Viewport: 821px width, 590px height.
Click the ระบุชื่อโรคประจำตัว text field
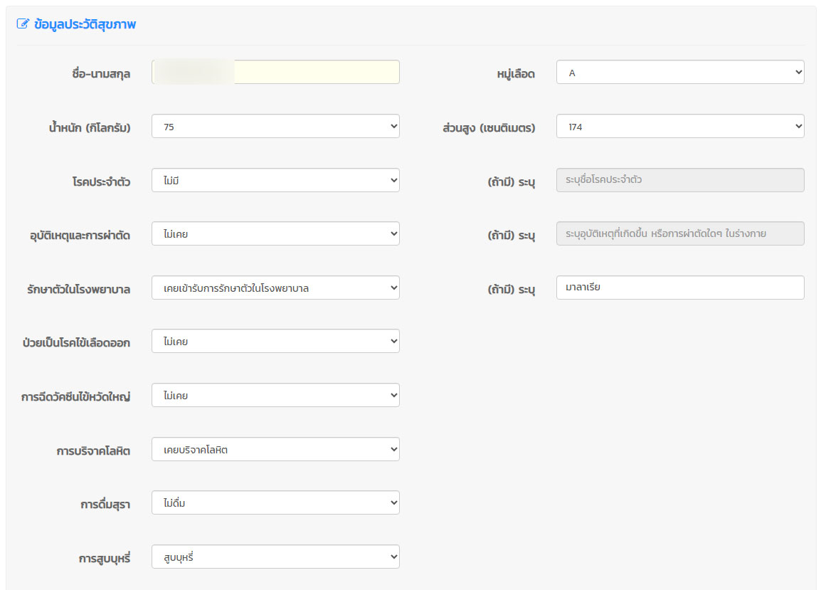tap(679, 181)
